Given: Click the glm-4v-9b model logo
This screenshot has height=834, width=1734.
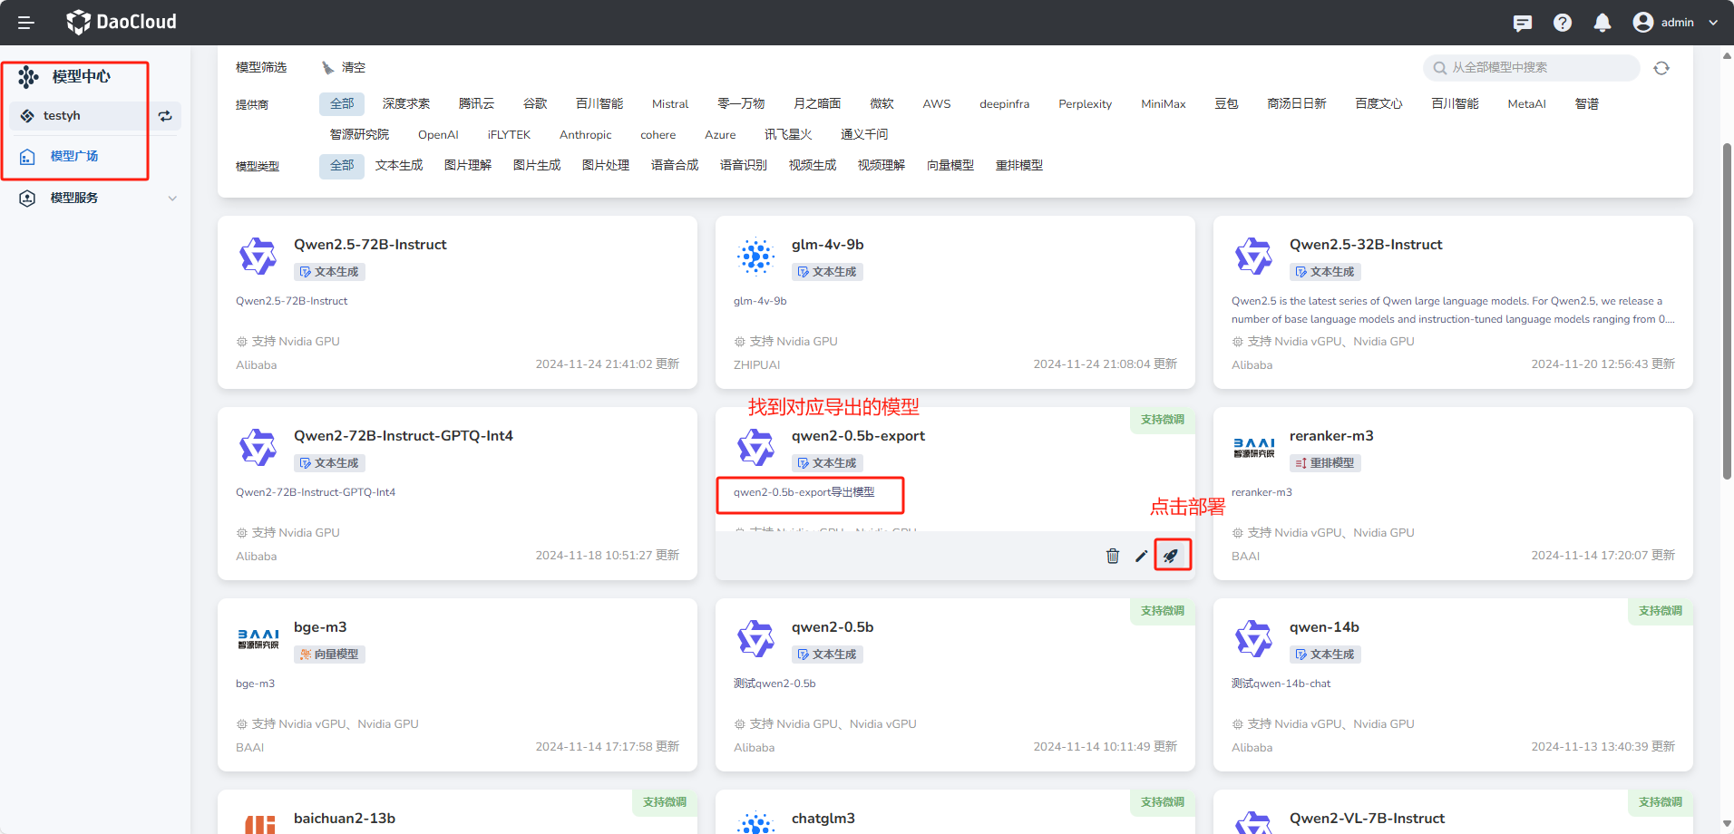Looking at the screenshot, I should click(755, 257).
